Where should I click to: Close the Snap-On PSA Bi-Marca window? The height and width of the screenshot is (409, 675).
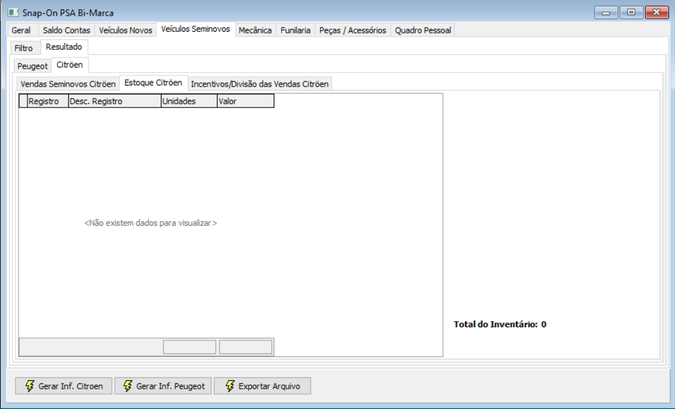[x=656, y=13]
